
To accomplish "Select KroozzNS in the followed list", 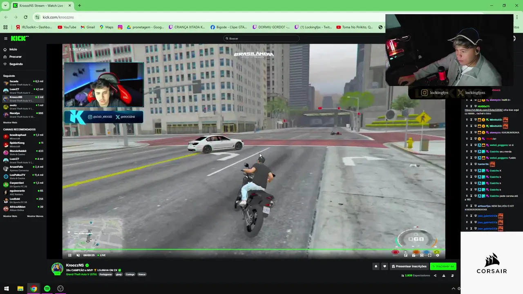I will tap(23, 98).
